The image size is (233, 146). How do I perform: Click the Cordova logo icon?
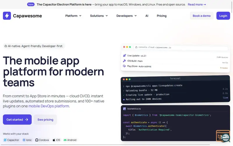[x=37, y=140]
